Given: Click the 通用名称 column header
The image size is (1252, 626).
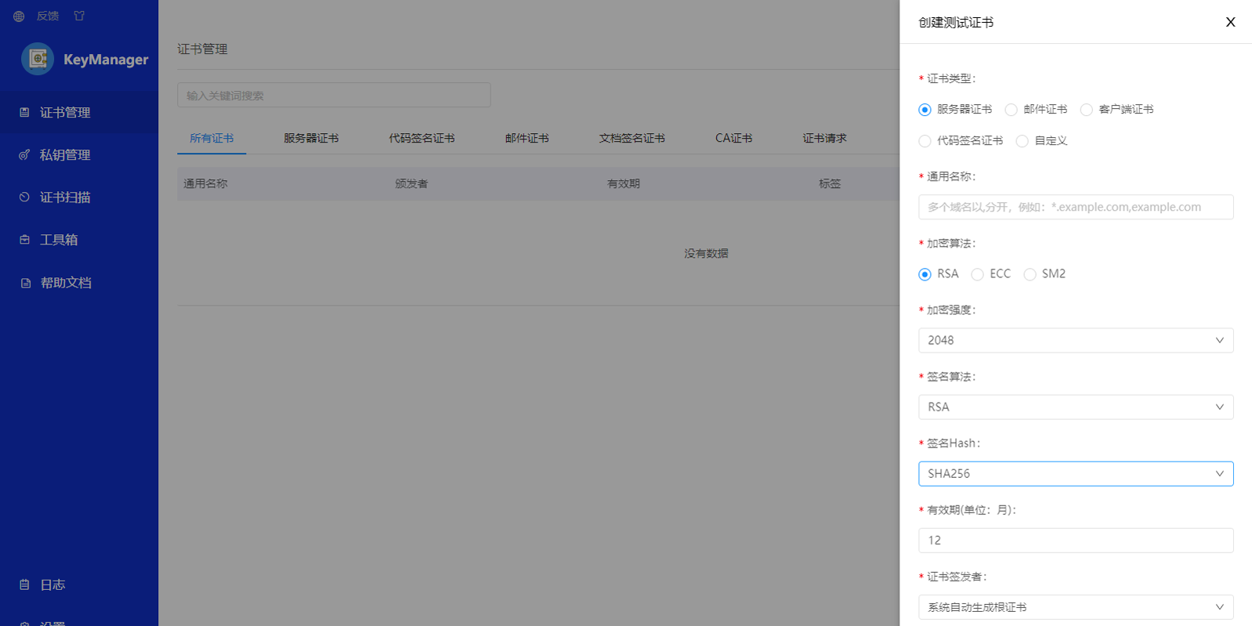Looking at the screenshot, I should coord(205,183).
